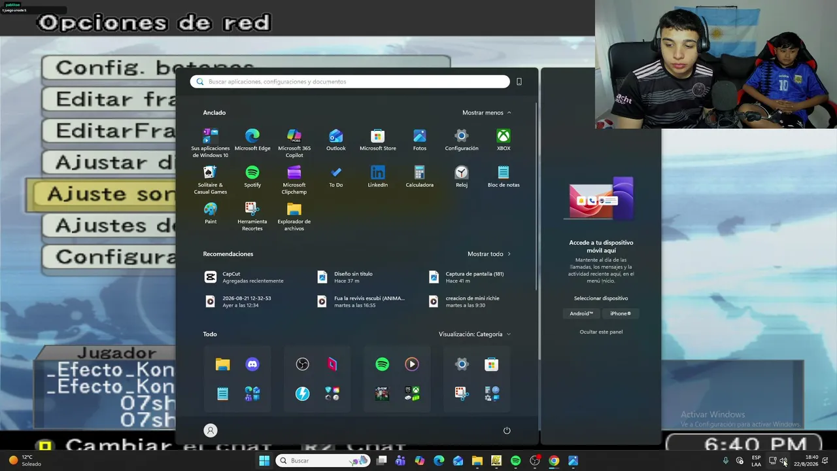
Task: Click the microphone icon in system tray
Action: tap(725, 461)
